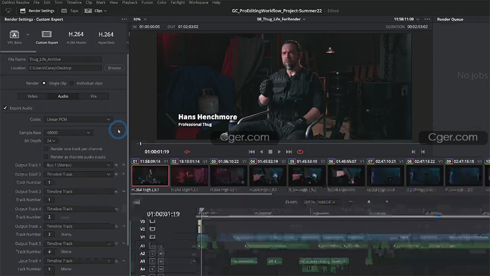Unmute audio with the red speaker icon
The width and height of the screenshot is (490, 276).
coord(187,152)
